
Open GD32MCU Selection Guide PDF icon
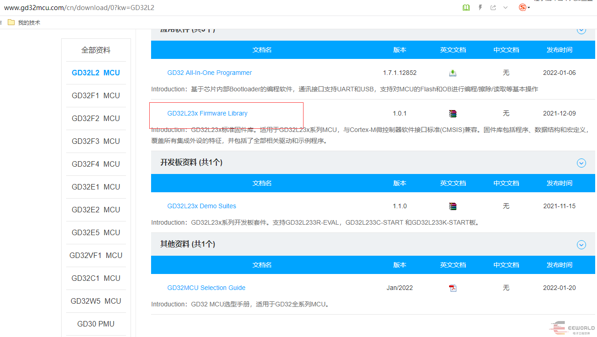click(452, 288)
